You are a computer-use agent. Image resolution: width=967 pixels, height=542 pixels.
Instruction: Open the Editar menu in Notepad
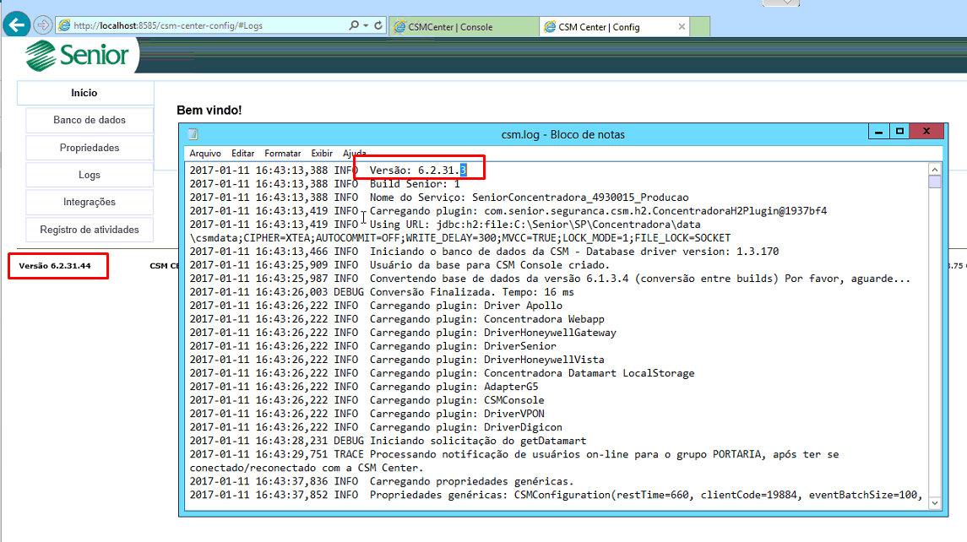tap(243, 153)
